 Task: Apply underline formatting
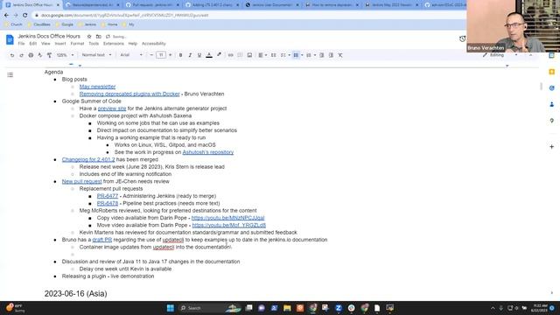tap(199, 55)
